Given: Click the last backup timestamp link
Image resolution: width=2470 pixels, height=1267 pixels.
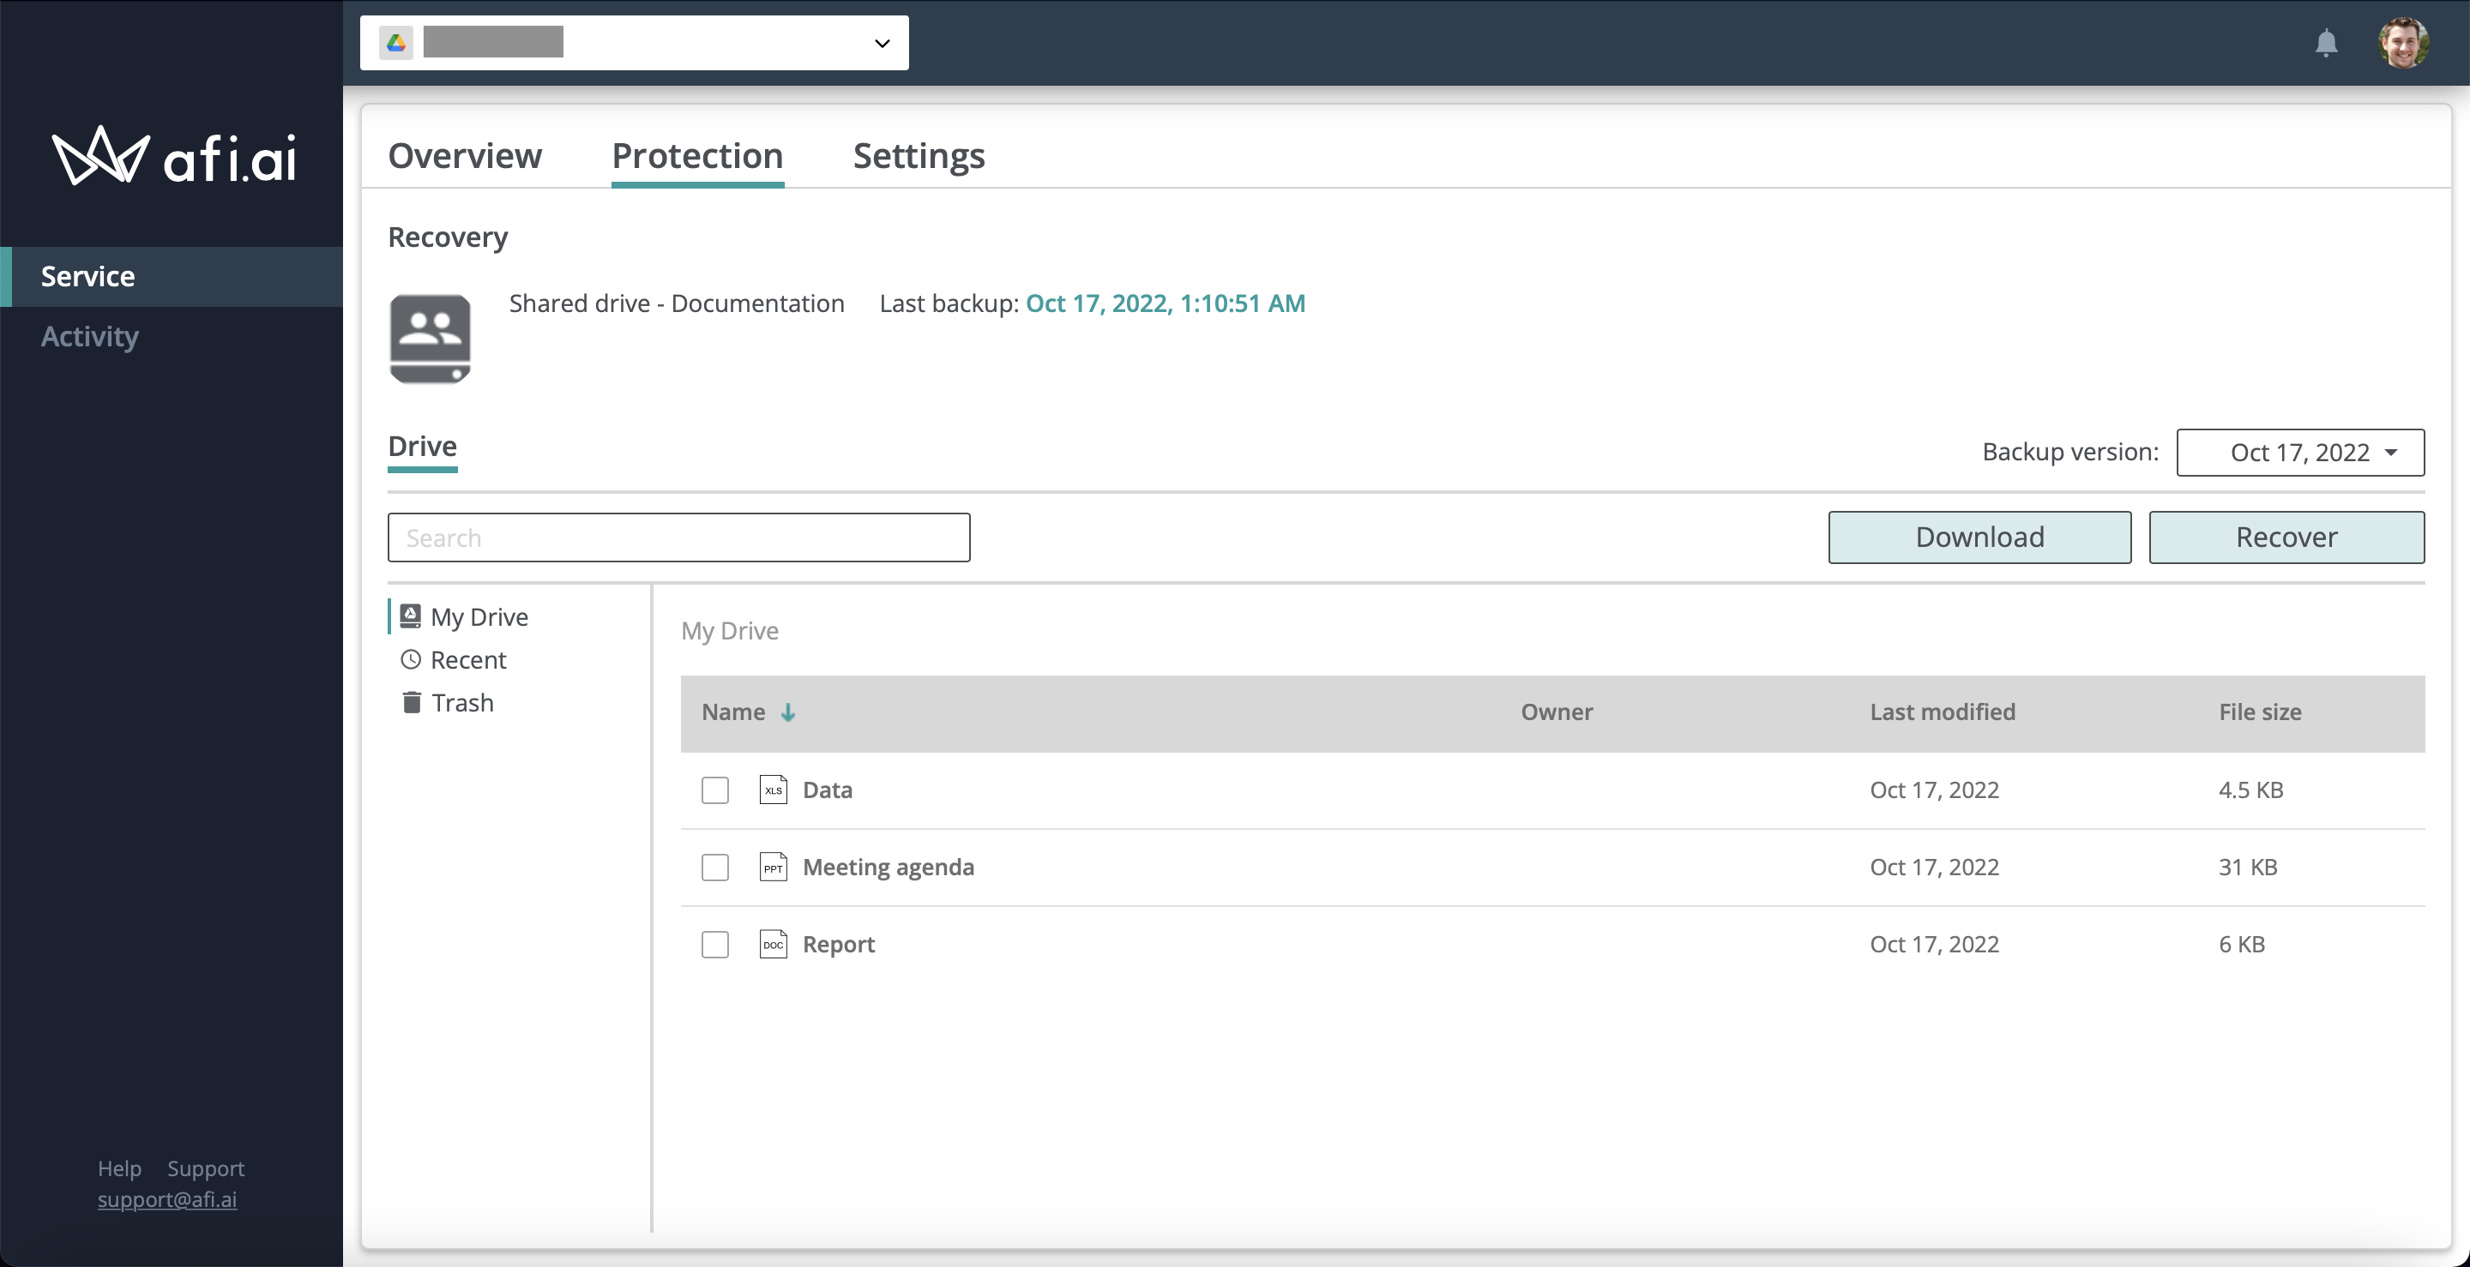Looking at the screenshot, I should (x=1165, y=303).
